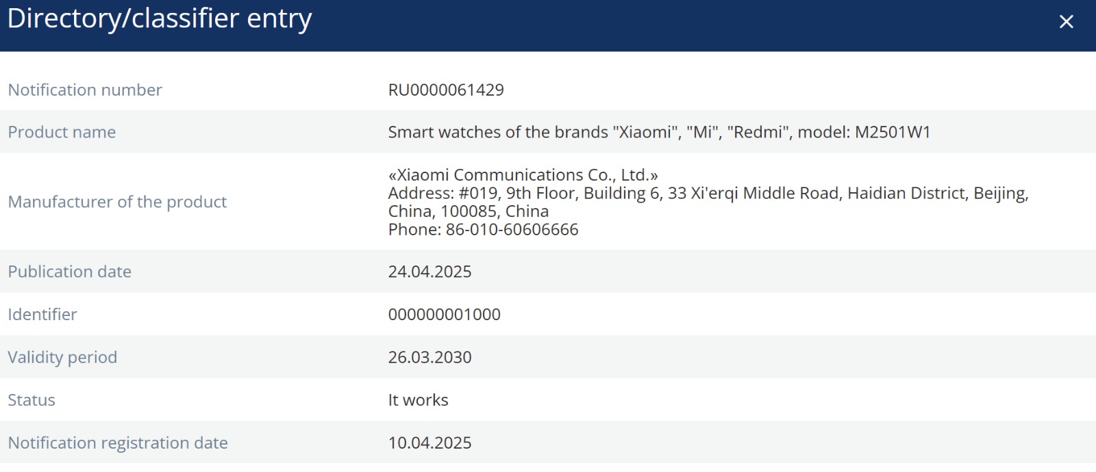Select the status value It works
Screen dimensions: 1096x472
(418, 400)
